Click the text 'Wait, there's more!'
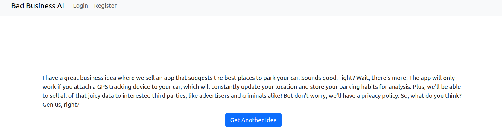The height and width of the screenshot is (130, 502). tap(382, 78)
